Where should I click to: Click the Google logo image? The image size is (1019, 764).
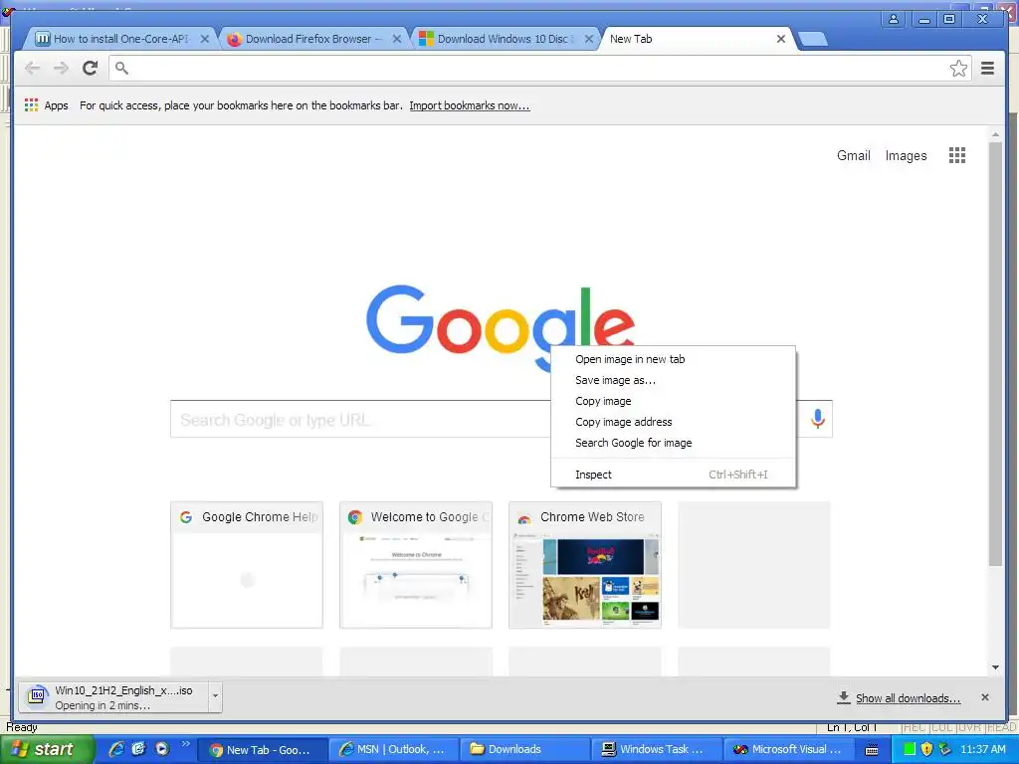pyautogui.click(x=500, y=326)
